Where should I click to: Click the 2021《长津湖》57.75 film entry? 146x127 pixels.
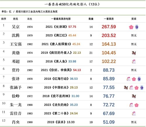(x=61, y=27)
